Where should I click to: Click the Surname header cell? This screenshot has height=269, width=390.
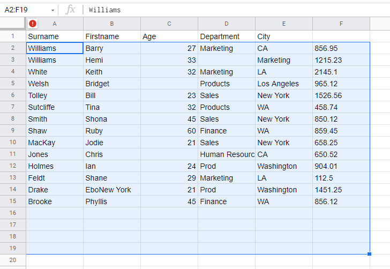pos(55,36)
